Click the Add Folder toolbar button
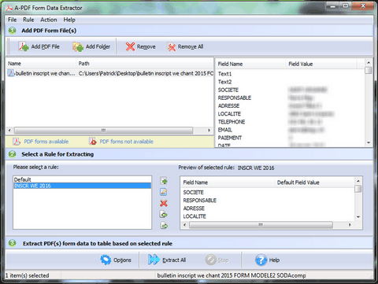The height and width of the screenshot is (284, 378). click(91, 46)
